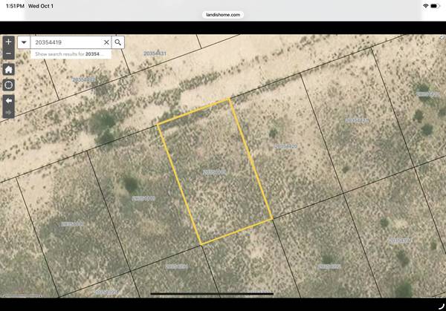Screen dimensions: 446x311
Task: Tap the battery status indicator
Action: click(436, 5)
